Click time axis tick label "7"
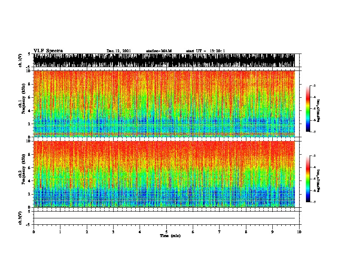The image size is (337, 260). coord(220,232)
